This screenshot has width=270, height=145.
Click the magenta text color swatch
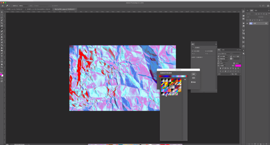(238, 66)
